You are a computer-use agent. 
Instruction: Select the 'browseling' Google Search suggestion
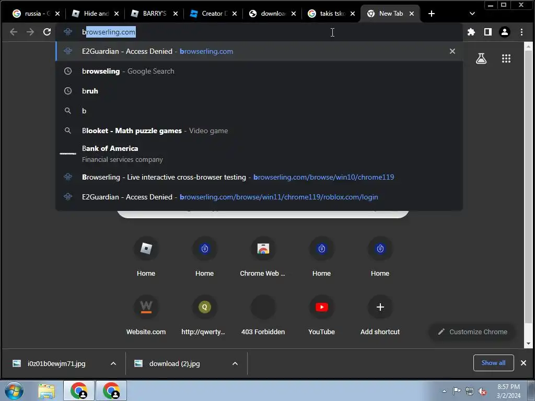[x=259, y=71]
